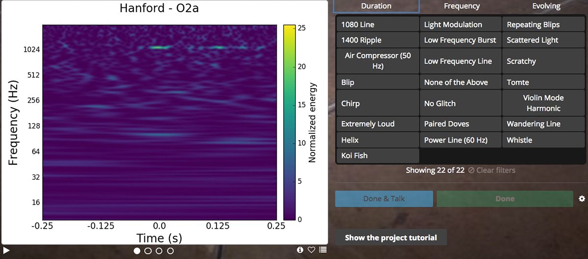Show the project tutorial
The height and width of the screenshot is (259, 588).
coord(391,237)
